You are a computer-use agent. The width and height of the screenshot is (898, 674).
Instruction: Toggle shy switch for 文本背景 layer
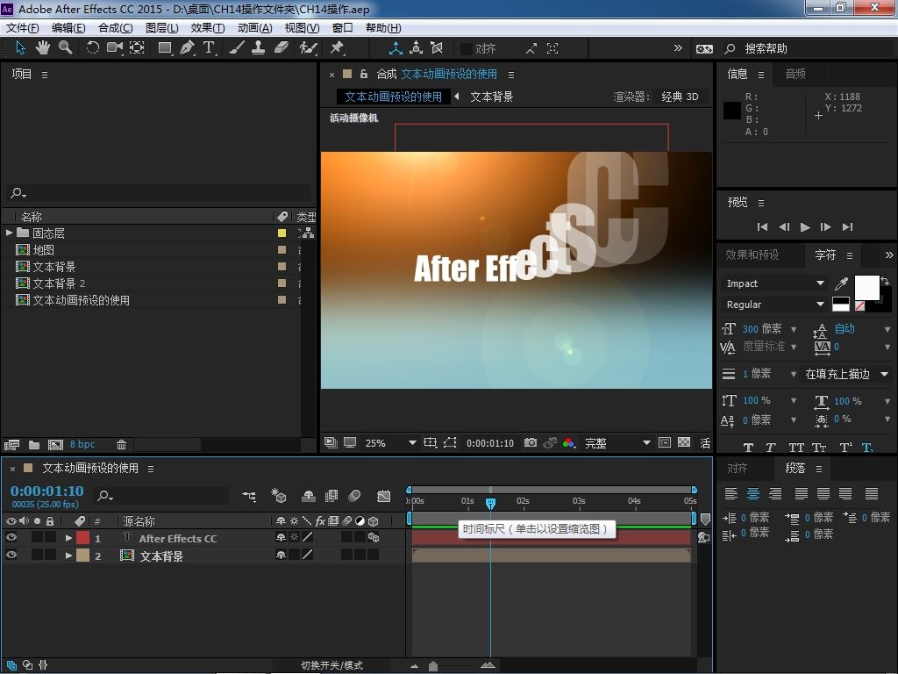click(281, 555)
